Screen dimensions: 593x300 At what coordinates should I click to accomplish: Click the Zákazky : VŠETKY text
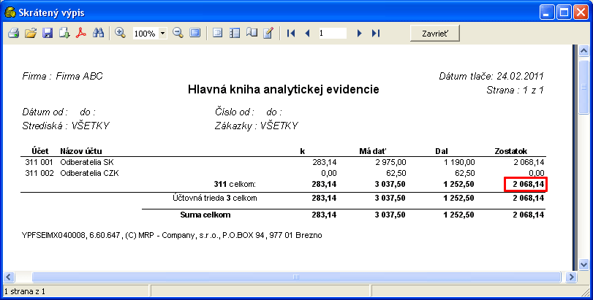point(257,126)
